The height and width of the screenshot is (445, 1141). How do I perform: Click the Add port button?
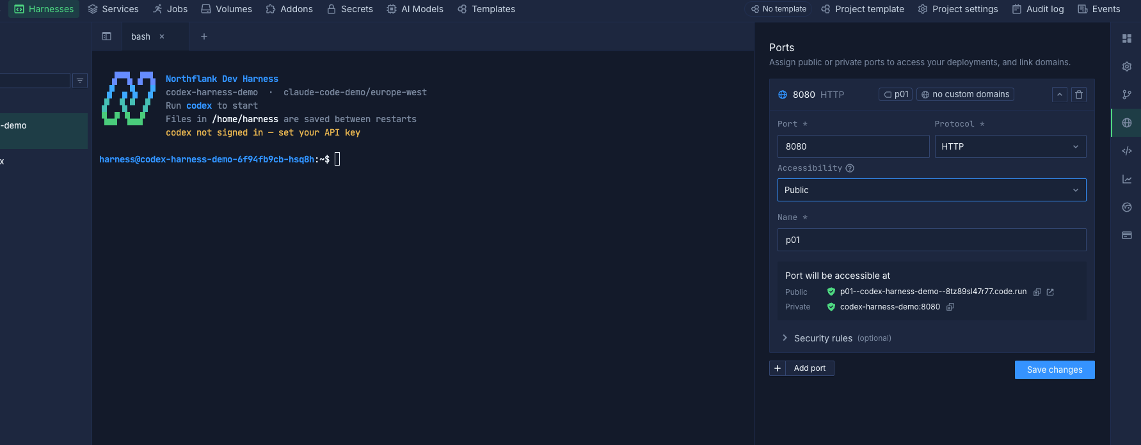tap(802, 368)
